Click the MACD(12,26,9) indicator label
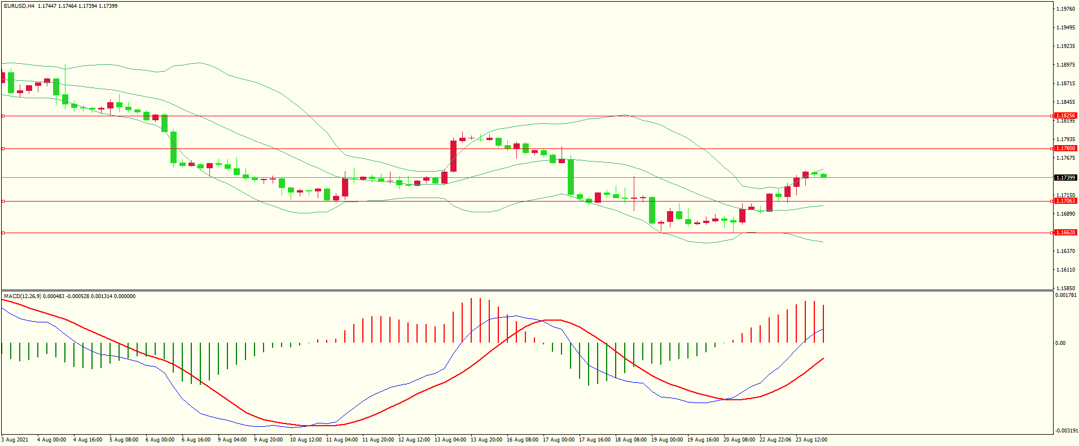Screen dimensions: 1079x446 tap(22, 296)
